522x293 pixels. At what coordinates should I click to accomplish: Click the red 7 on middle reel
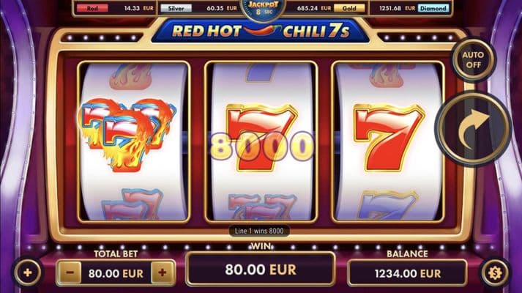click(261, 138)
